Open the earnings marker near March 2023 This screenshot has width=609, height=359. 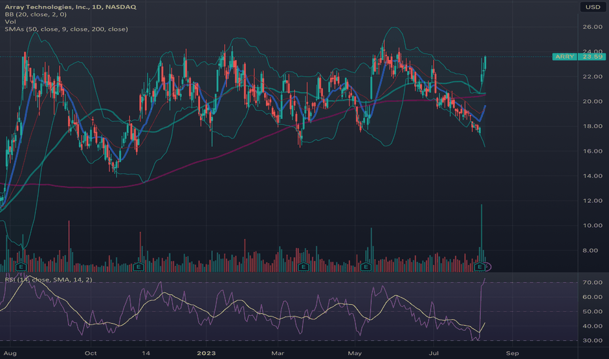pyautogui.click(x=303, y=266)
